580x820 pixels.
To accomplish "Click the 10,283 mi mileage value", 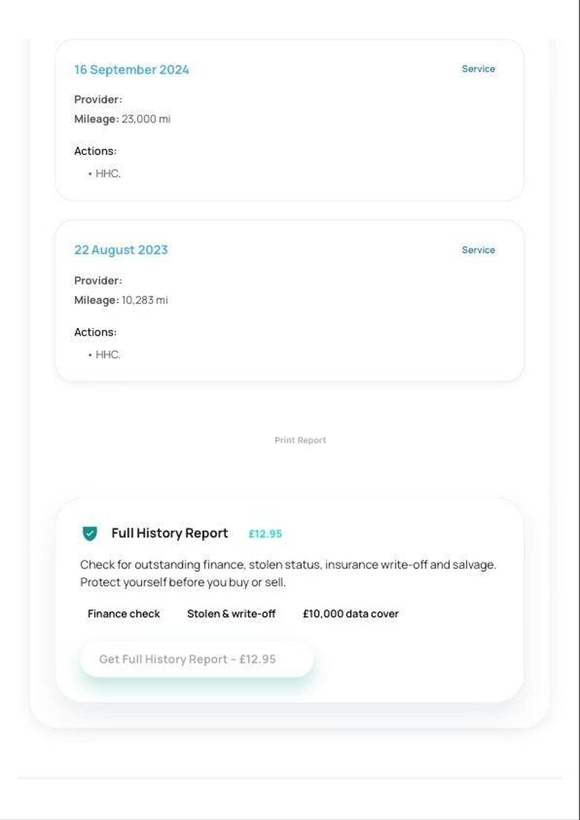I will tap(145, 300).
